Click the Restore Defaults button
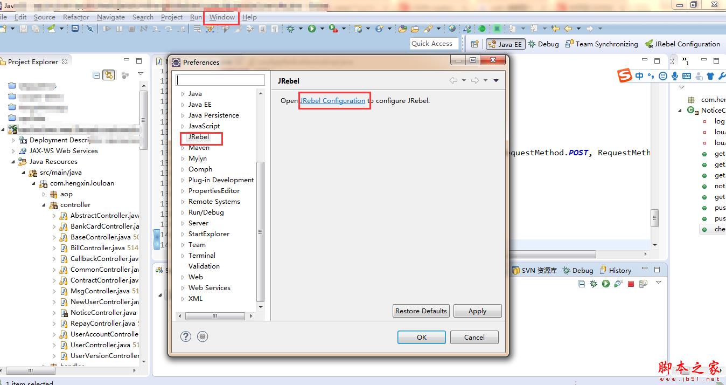The image size is (726, 385). coord(421,311)
